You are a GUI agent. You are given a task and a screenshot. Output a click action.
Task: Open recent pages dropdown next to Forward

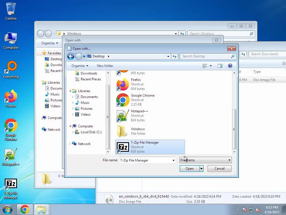[84, 57]
